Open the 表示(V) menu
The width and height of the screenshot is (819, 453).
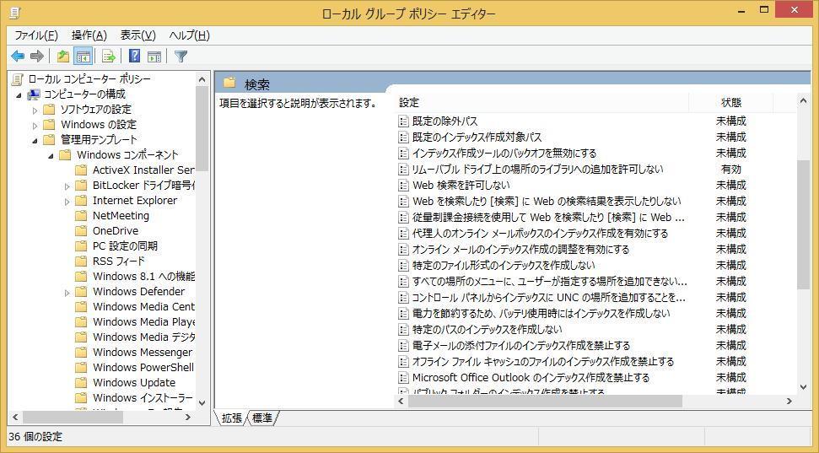click(137, 35)
